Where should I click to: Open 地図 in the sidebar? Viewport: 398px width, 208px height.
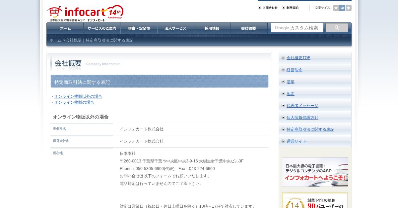[291, 94]
